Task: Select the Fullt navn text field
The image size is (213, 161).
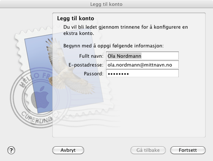Action: click(142, 56)
